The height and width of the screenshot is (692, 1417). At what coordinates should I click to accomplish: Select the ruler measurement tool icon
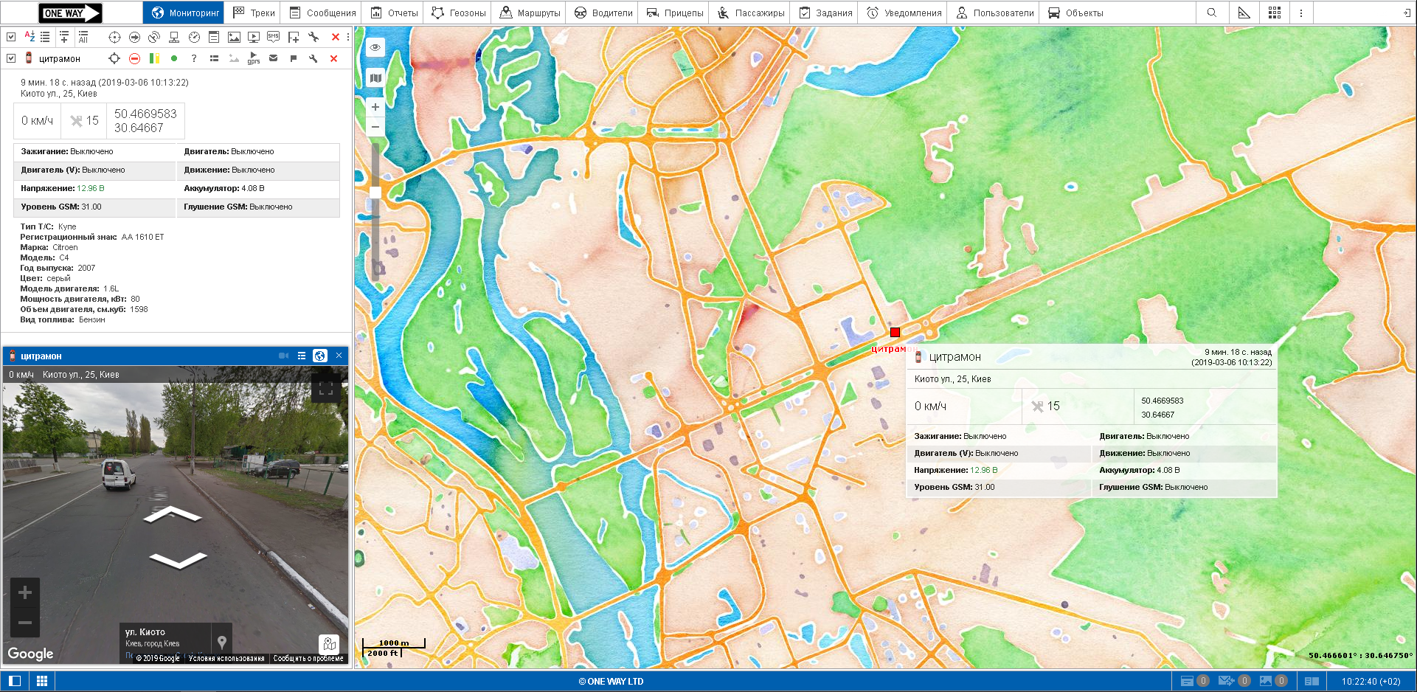(x=1244, y=13)
